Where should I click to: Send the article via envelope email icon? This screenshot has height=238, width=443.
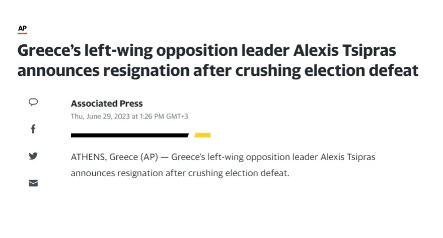click(x=33, y=183)
